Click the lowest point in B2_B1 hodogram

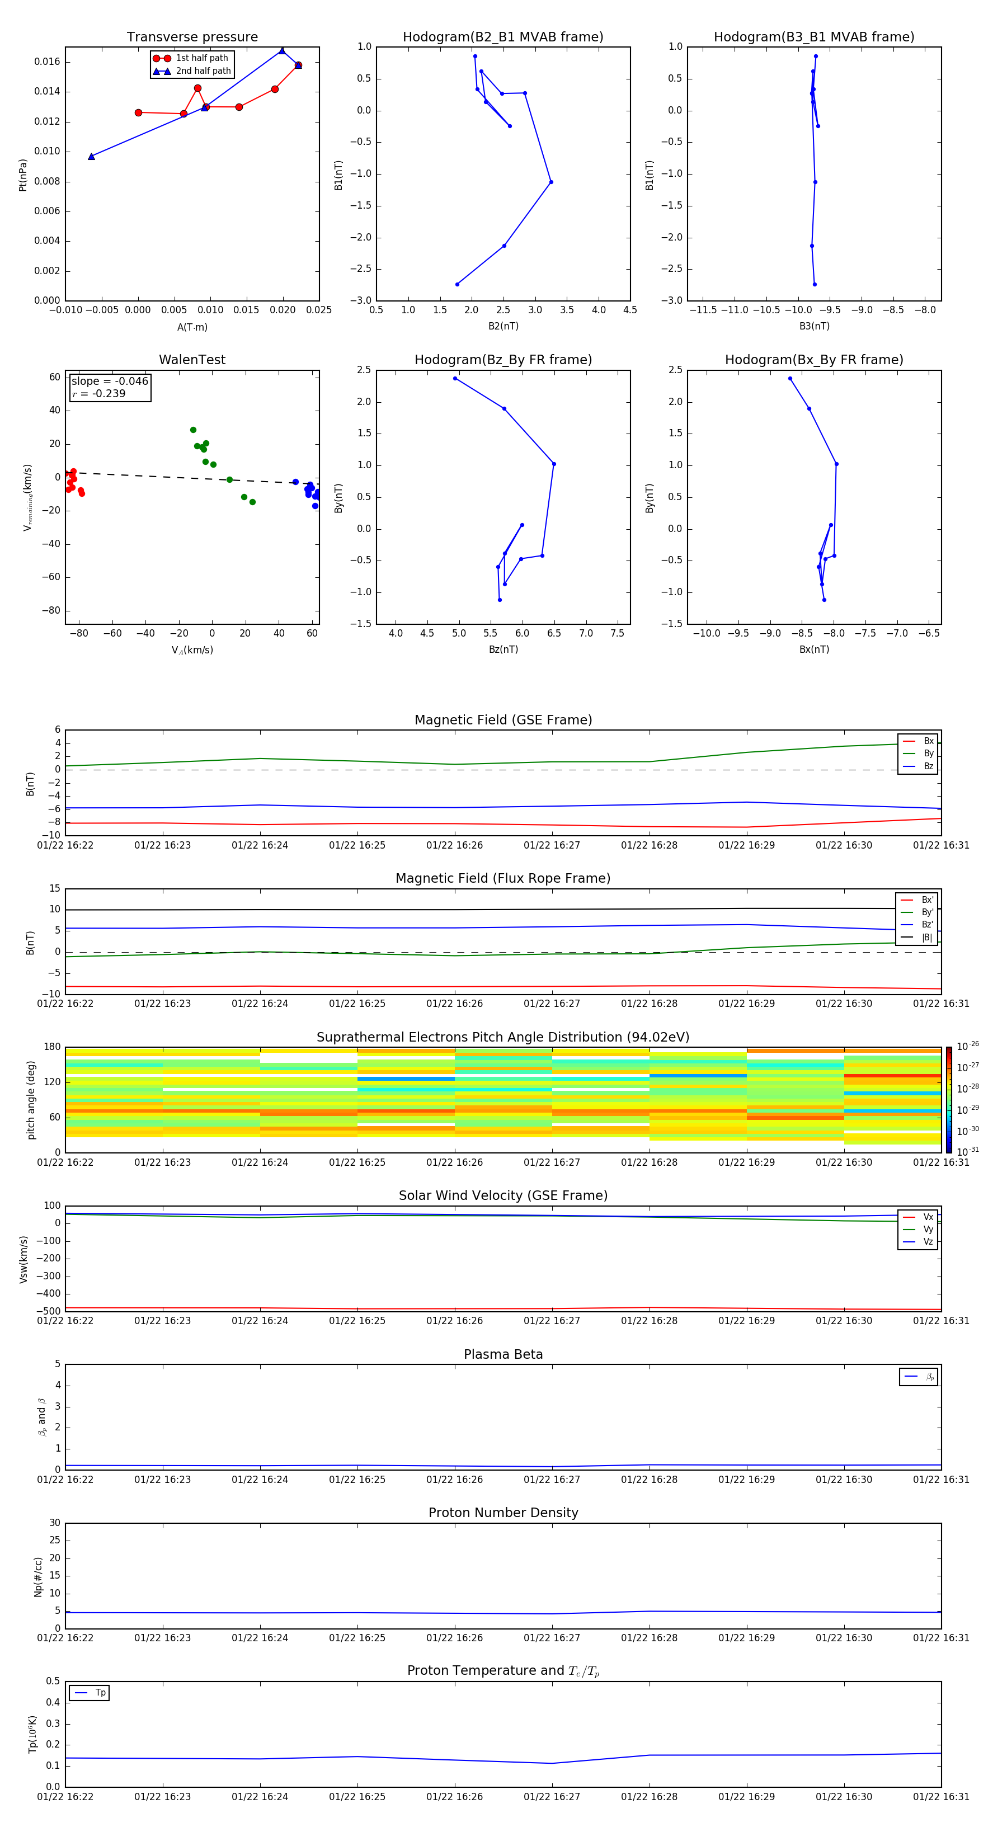(x=457, y=285)
